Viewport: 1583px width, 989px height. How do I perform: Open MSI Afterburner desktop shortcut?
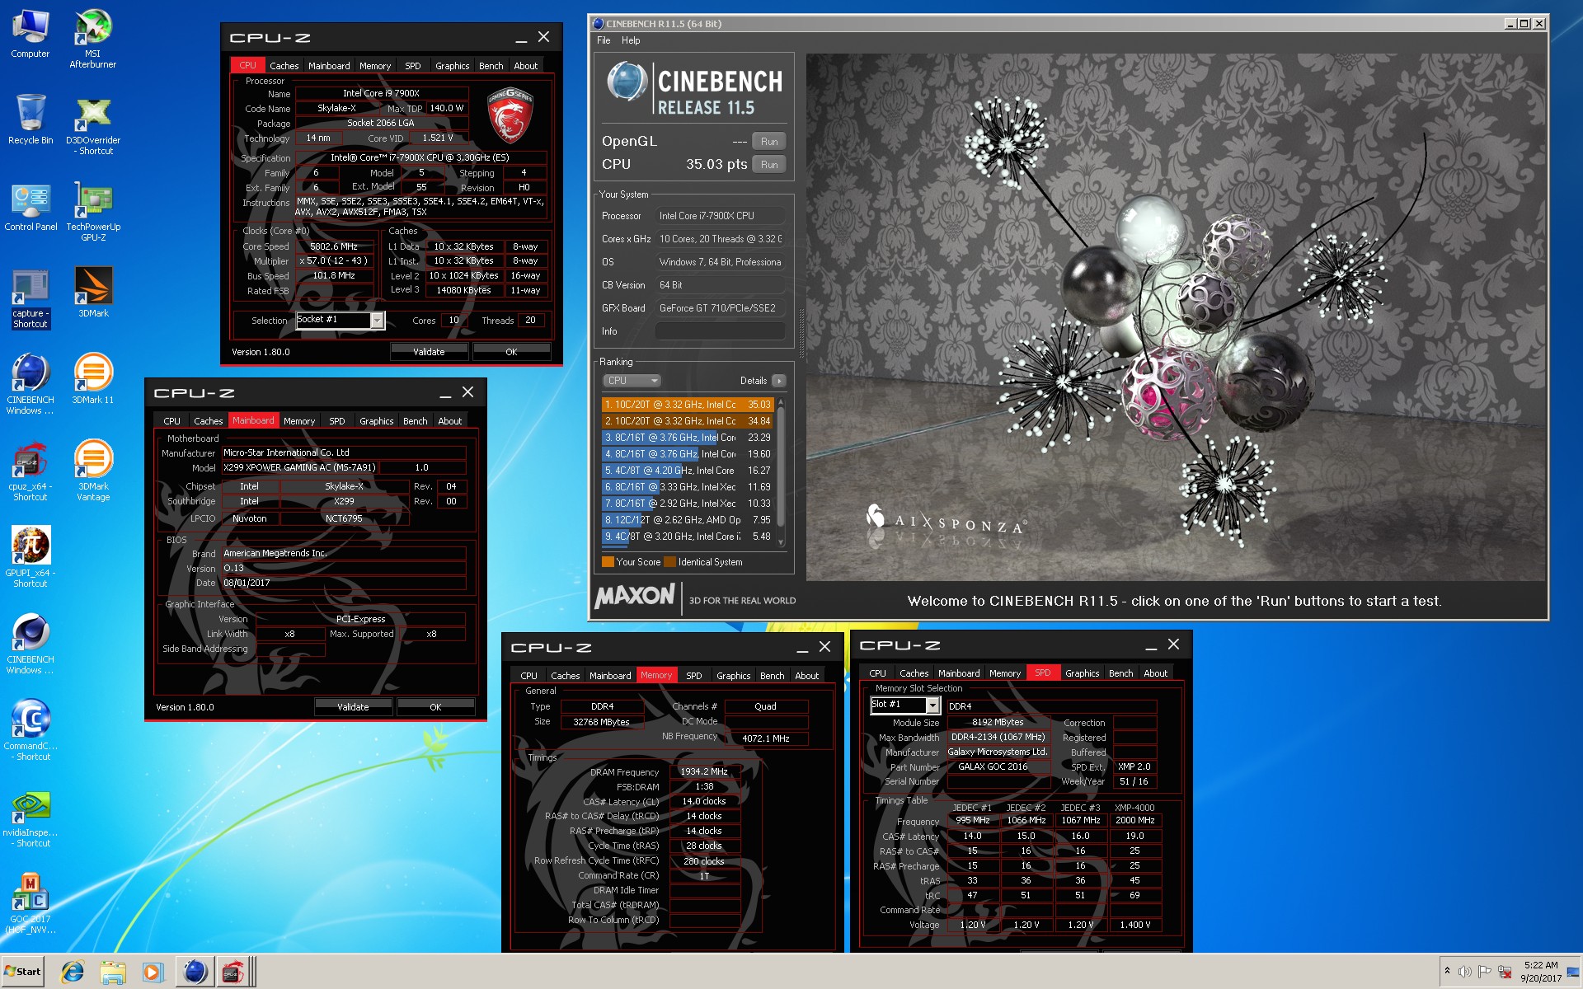click(93, 39)
